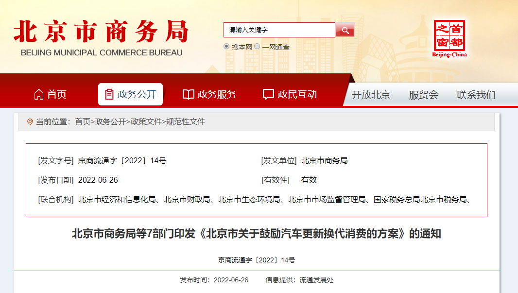Click the 规范性文件 breadcrumb link
This screenshot has width=518, height=293.
pos(186,122)
